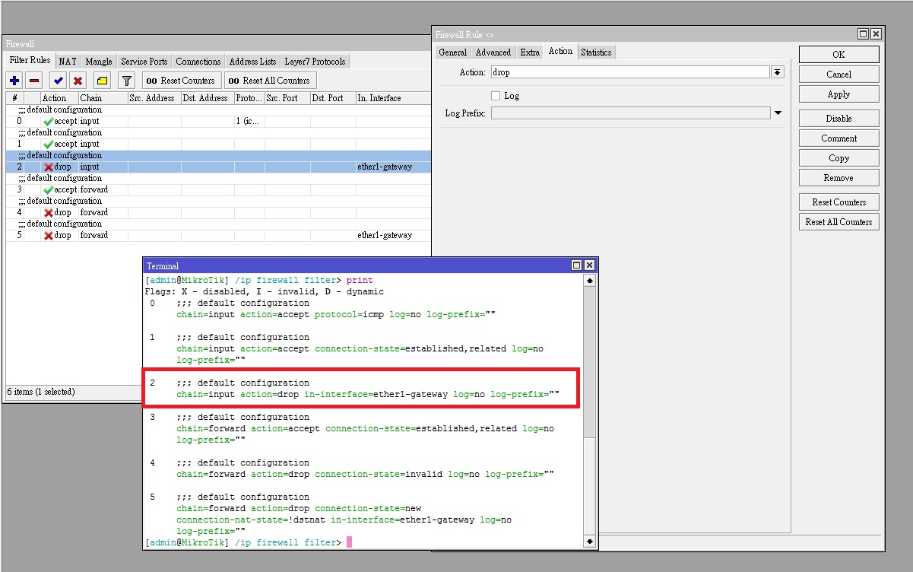Open the General tab in Firewall Rule
913x572 pixels.
(x=453, y=52)
